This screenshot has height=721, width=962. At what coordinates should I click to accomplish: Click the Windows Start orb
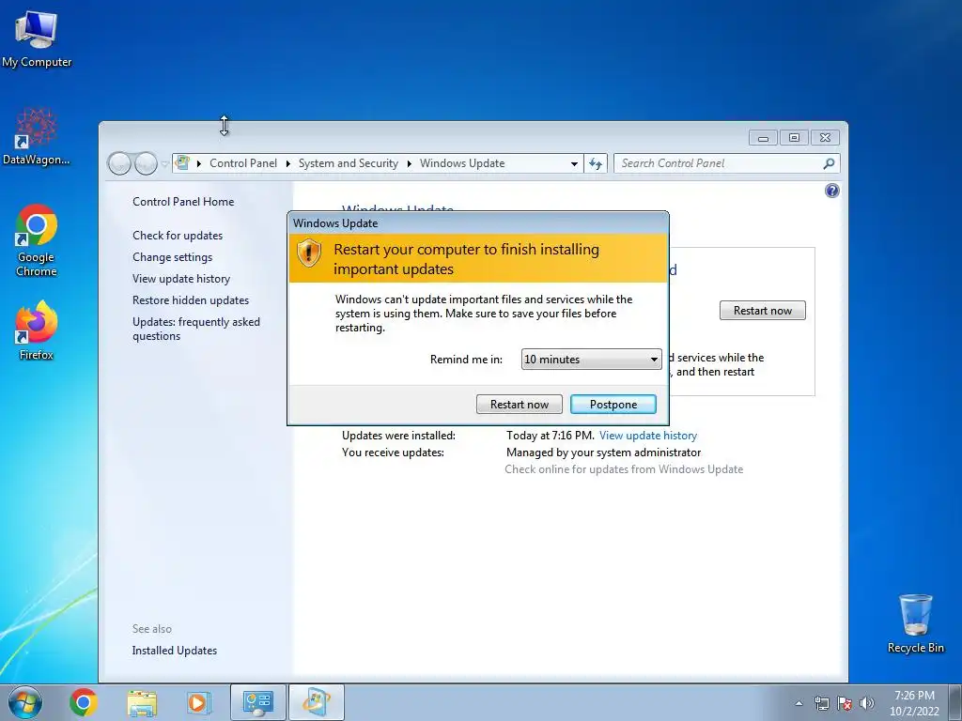(25, 702)
